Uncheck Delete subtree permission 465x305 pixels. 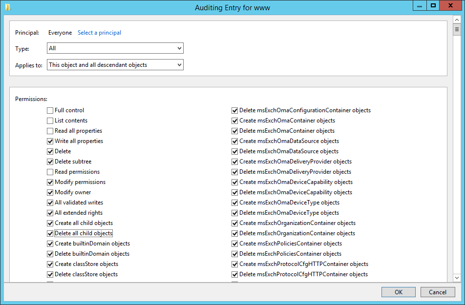[x=50, y=162]
